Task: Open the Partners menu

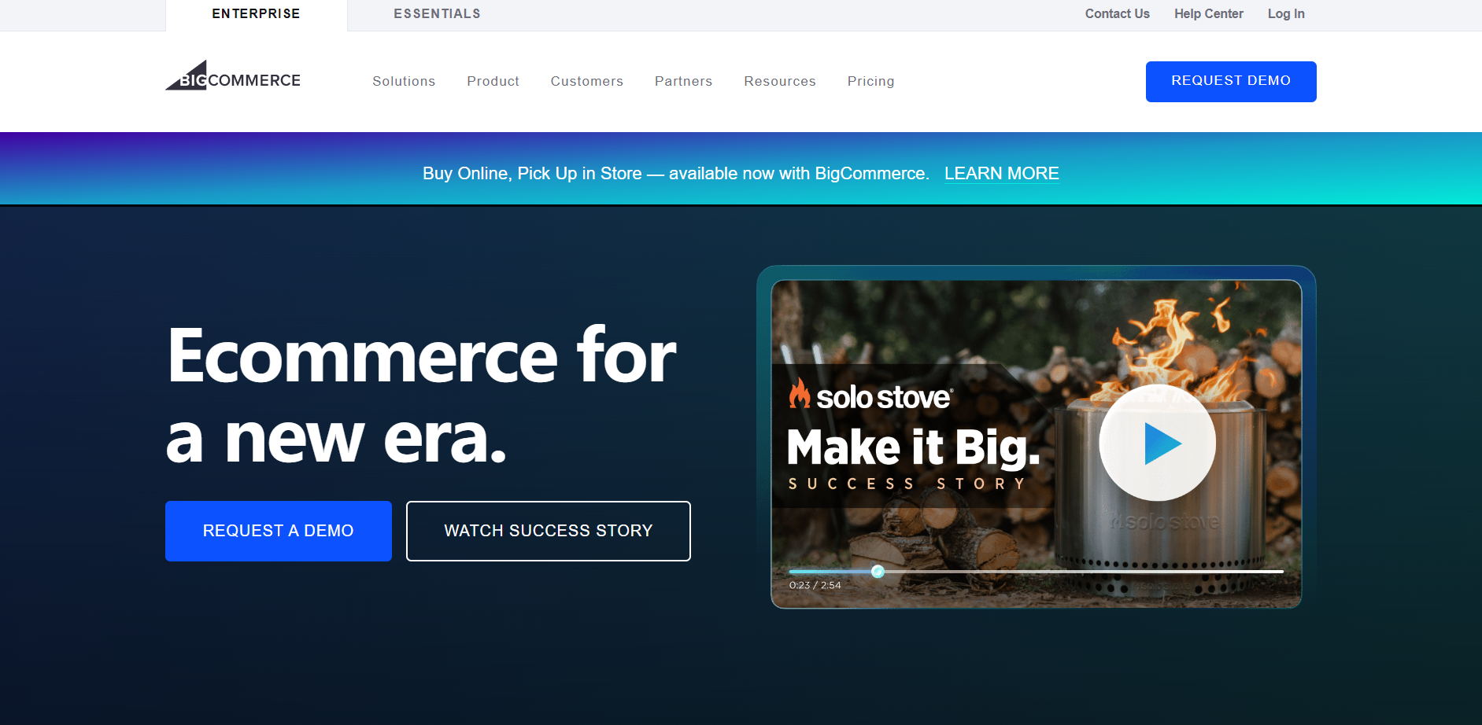Action: [683, 81]
